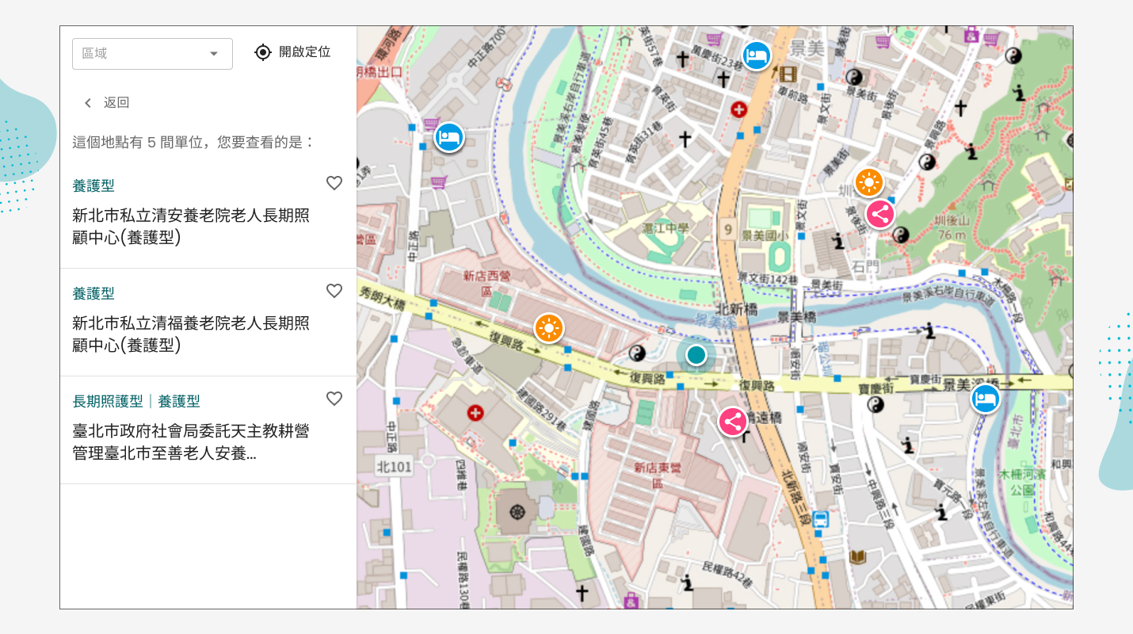Viewport: 1133px width, 634px height.
Task: Click the yin-yang temple icon on 復興路
Action: pyautogui.click(x=637, y=353)
